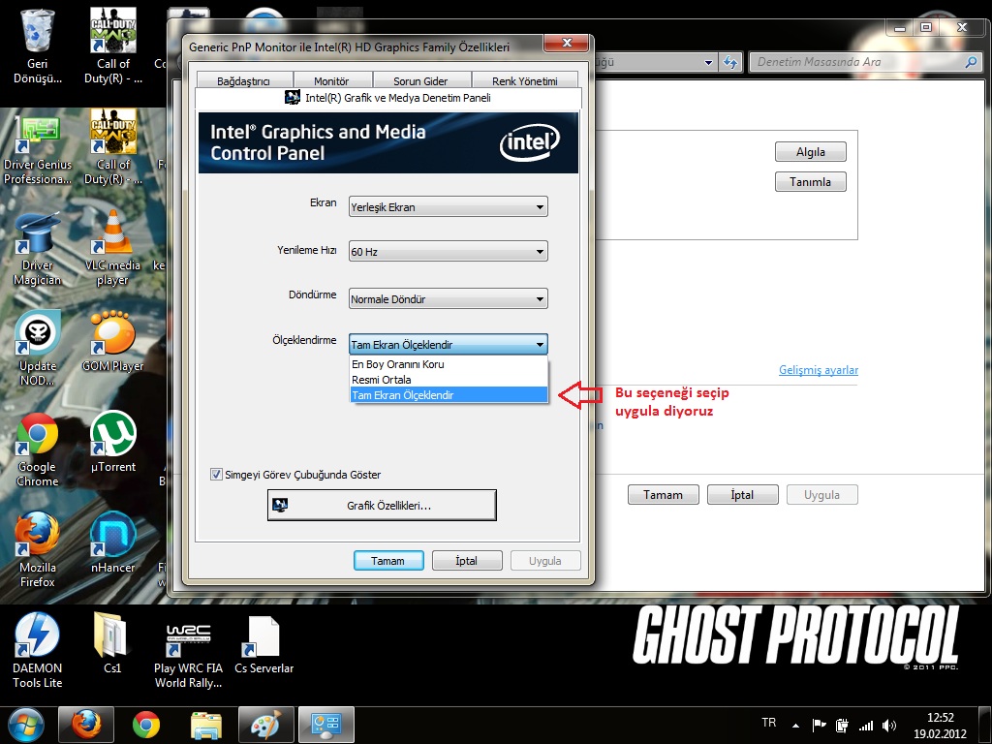Open the Döndürme dropdown
Viewport: 992px width, 744px height.
[x=448, y=298]
